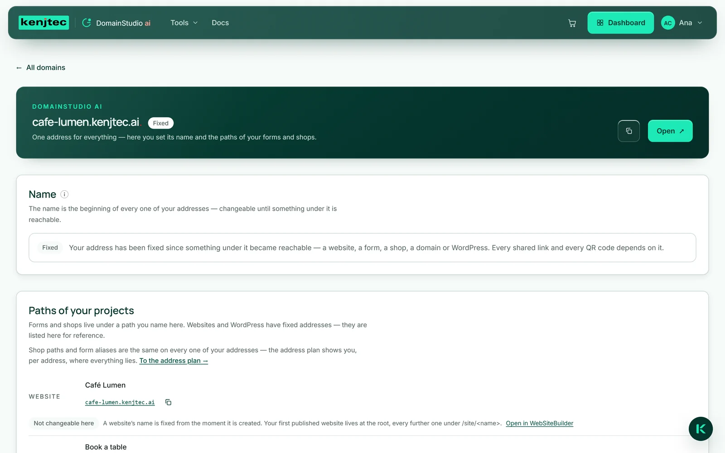Expand the Ana account dropdown chevron
725x453 pixels.
click(700, 23)
